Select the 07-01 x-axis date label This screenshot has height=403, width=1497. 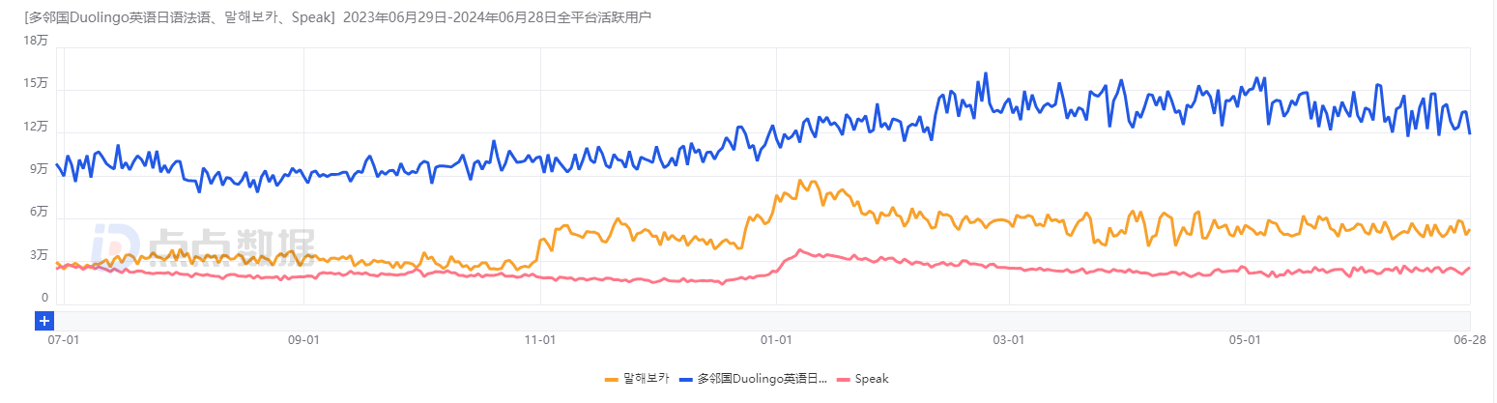coord(63,340)
